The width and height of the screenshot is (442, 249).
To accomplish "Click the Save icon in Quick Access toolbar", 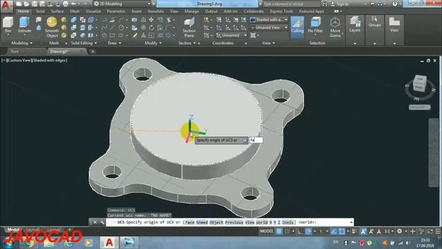I will [34, 4].
